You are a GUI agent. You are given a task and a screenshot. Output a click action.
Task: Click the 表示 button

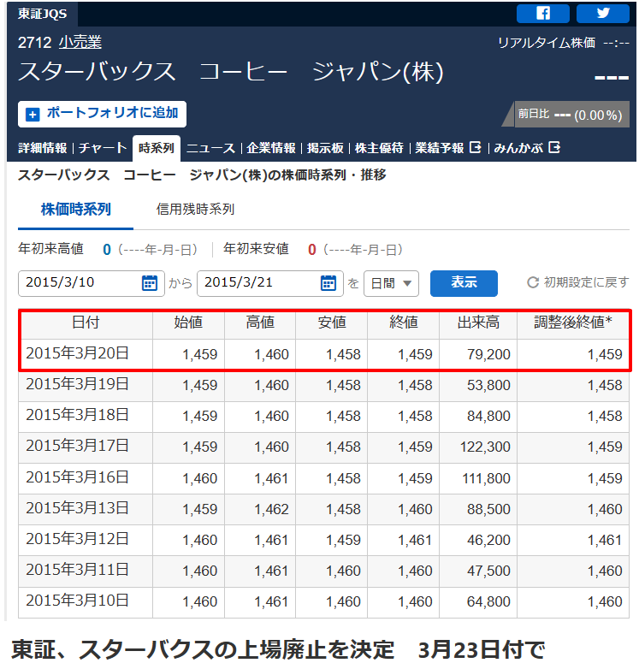(x=464, y=283)
